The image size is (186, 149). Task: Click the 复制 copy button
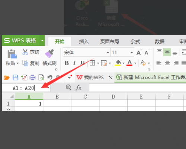31,63
